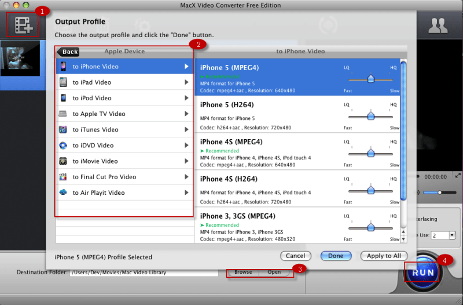Select iPhone 4S (MPEG4) profile

click(x=297, y=151)
